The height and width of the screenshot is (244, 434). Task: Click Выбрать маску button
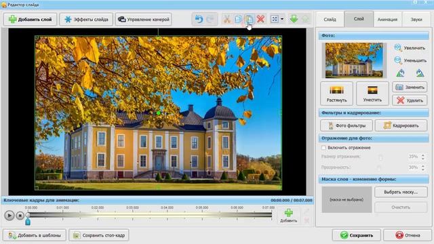pyautogui.click(x=401, y=192)
